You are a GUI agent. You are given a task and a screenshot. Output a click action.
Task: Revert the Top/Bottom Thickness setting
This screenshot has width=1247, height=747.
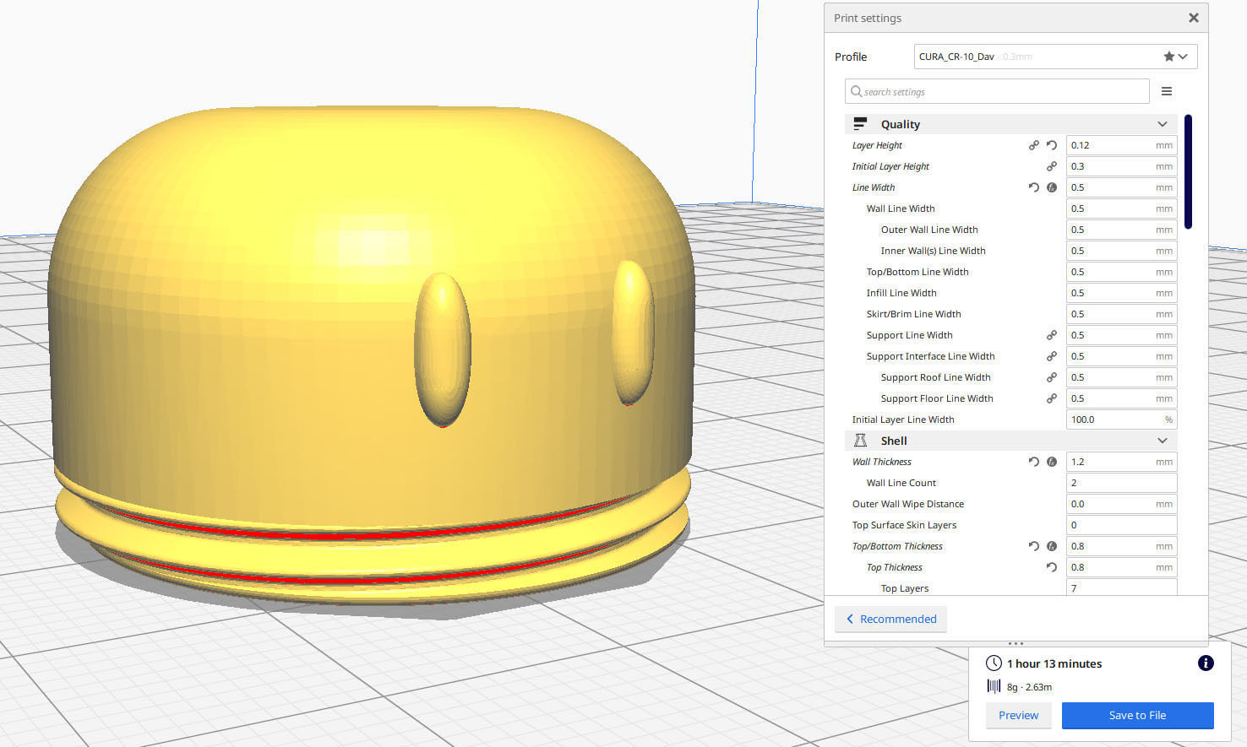pyautogui.click(x=1033, y=546)
